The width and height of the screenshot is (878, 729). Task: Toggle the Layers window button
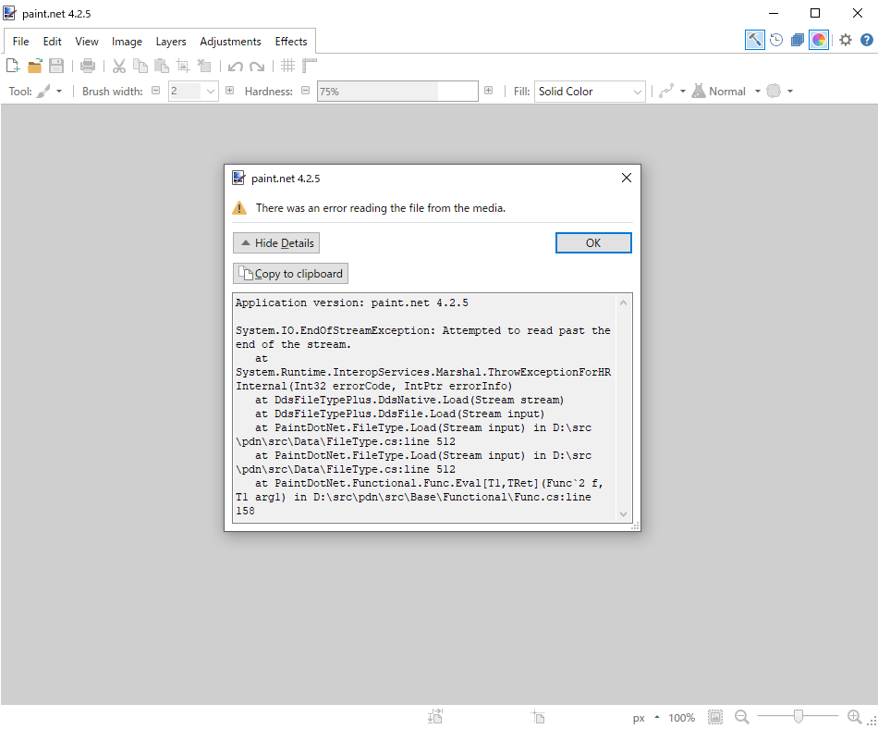(x=798, y=40)
